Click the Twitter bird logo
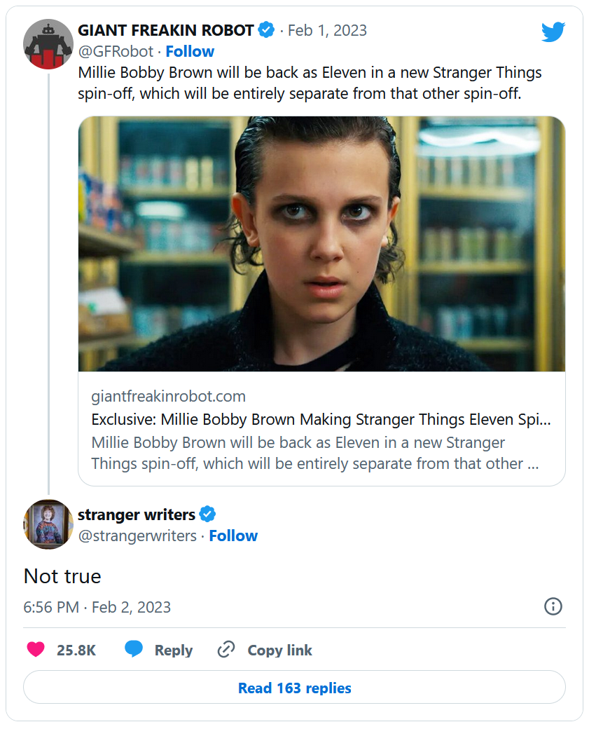 point(553,32)
